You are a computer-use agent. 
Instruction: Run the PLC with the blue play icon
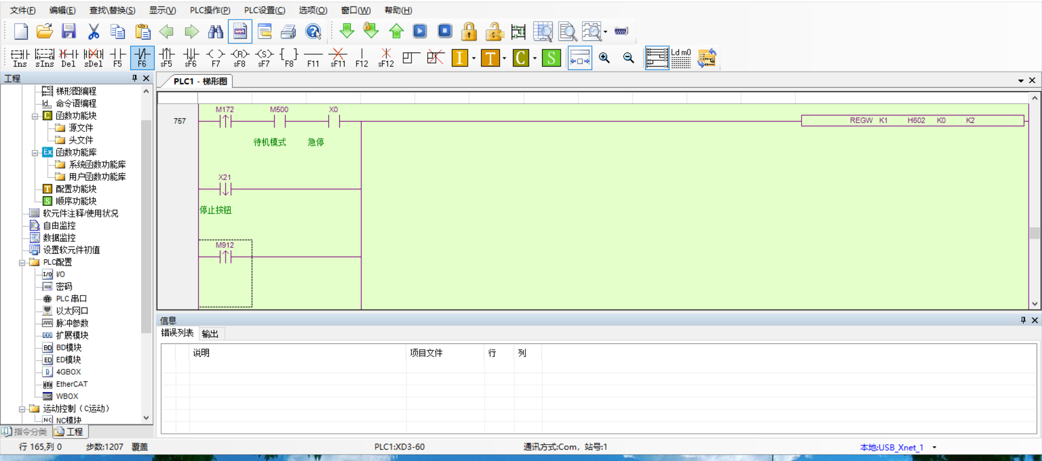coord(420,31)
